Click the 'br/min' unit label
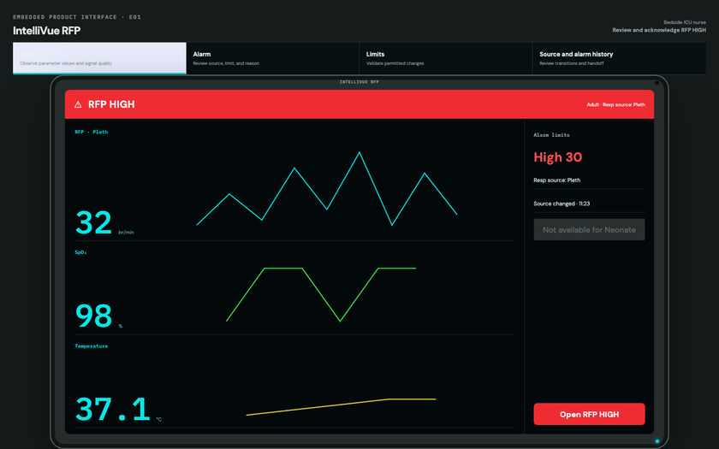The image size is (719, 449). pos(126,233)
